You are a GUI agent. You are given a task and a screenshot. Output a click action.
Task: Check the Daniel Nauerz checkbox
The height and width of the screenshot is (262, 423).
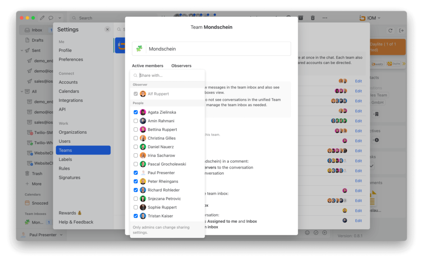coord(136,146)
